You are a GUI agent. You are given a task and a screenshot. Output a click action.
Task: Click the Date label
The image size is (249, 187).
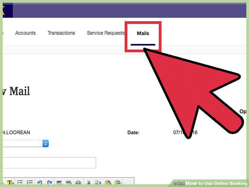[133, 133]
